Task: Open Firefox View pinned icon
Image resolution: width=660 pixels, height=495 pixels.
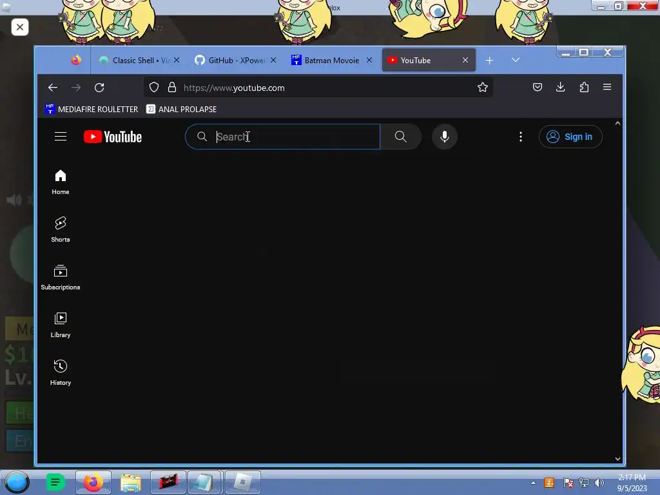Action: point(76,60)
